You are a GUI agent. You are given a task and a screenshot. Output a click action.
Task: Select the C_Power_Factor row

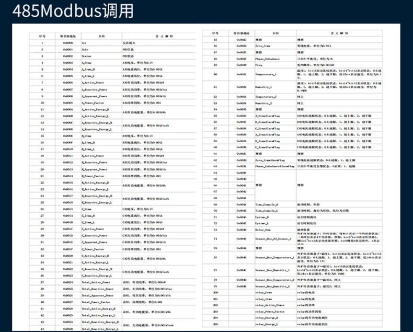click(x=93, y=249)
